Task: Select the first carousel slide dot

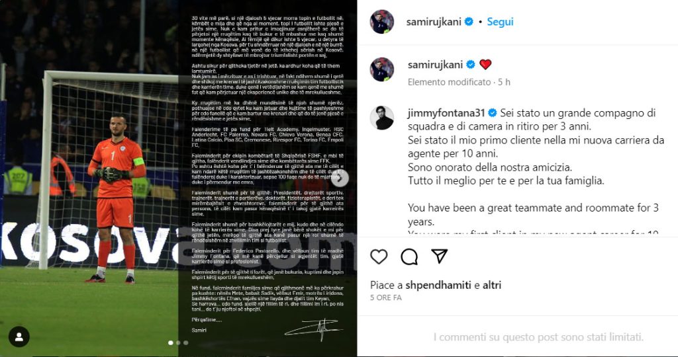Action: (x=170, y=342)
